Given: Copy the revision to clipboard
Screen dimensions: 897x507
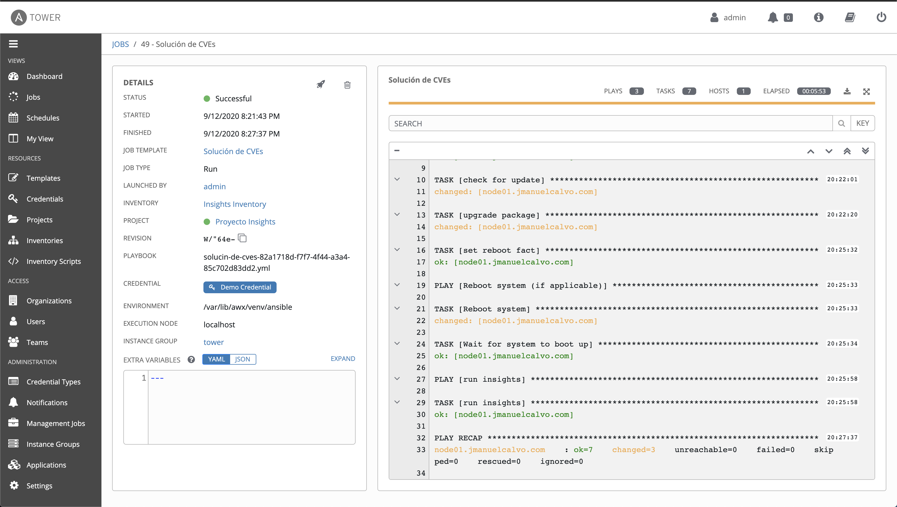Looking at the screenshot, I should click(x=242, y=238).
